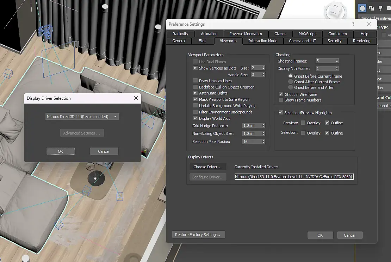The width and height of the screenshot is (391, 262).
Task: Enable Draw Links as Lines checkbox
Action: [195, 81]
